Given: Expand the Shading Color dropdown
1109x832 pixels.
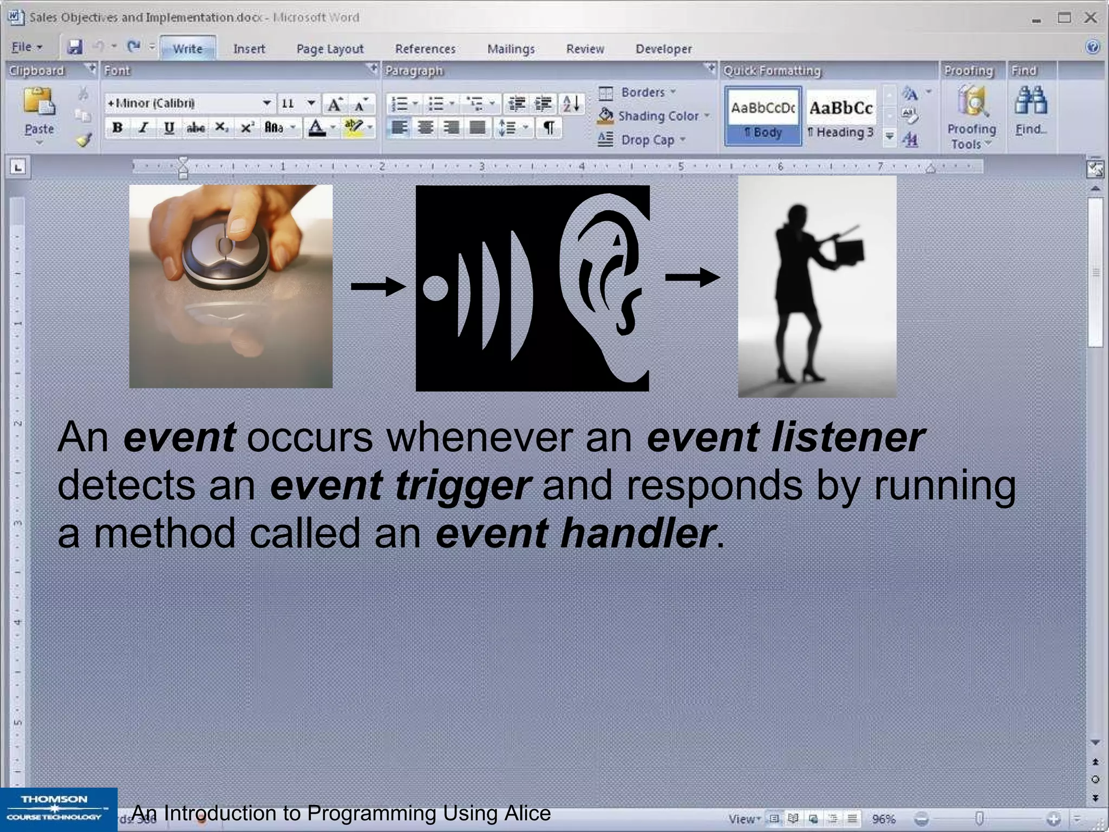Looking at the screenshot, I should click(x=707, y=116).
